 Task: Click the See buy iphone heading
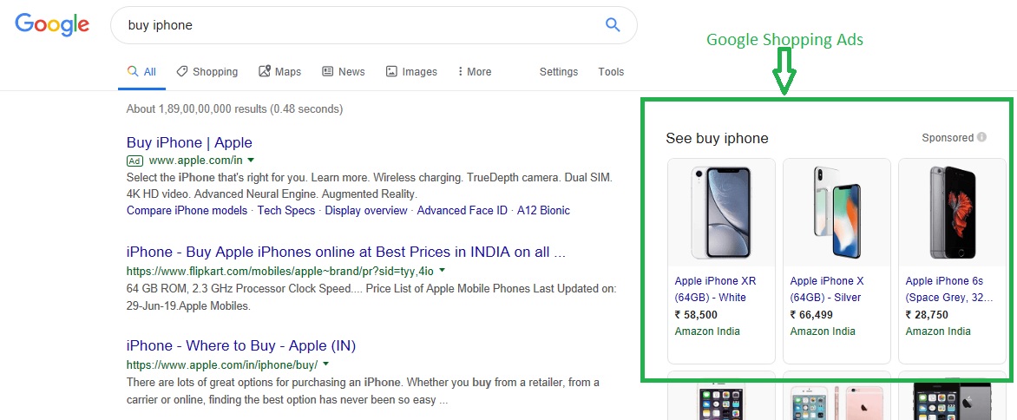[717, 138]
